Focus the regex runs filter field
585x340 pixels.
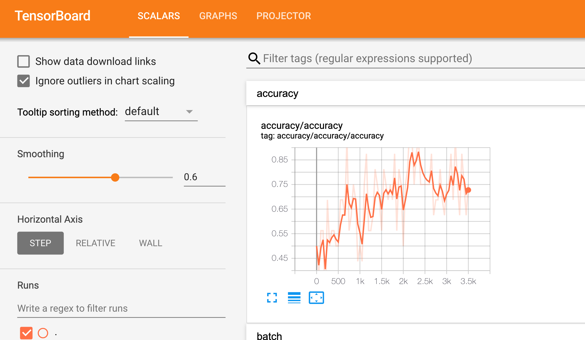pyautogui.click(x=121, y=308)
